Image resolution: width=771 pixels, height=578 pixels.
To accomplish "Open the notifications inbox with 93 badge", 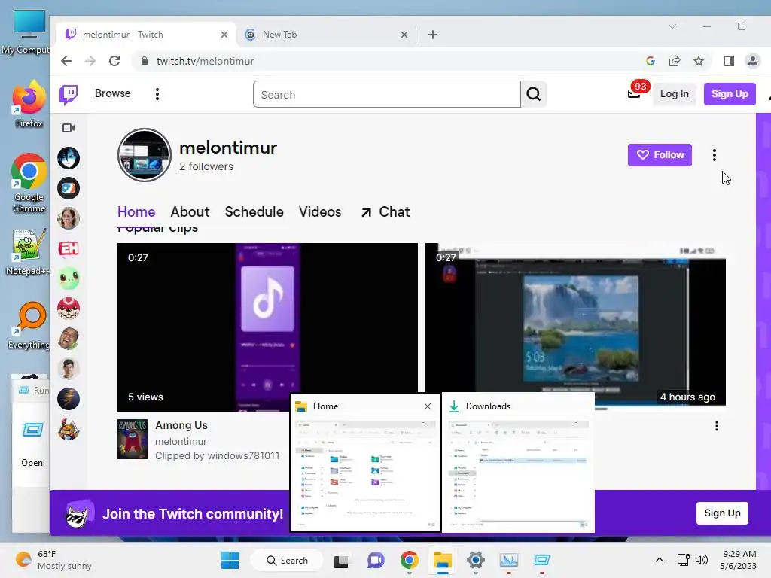I will tap(635, 93).
